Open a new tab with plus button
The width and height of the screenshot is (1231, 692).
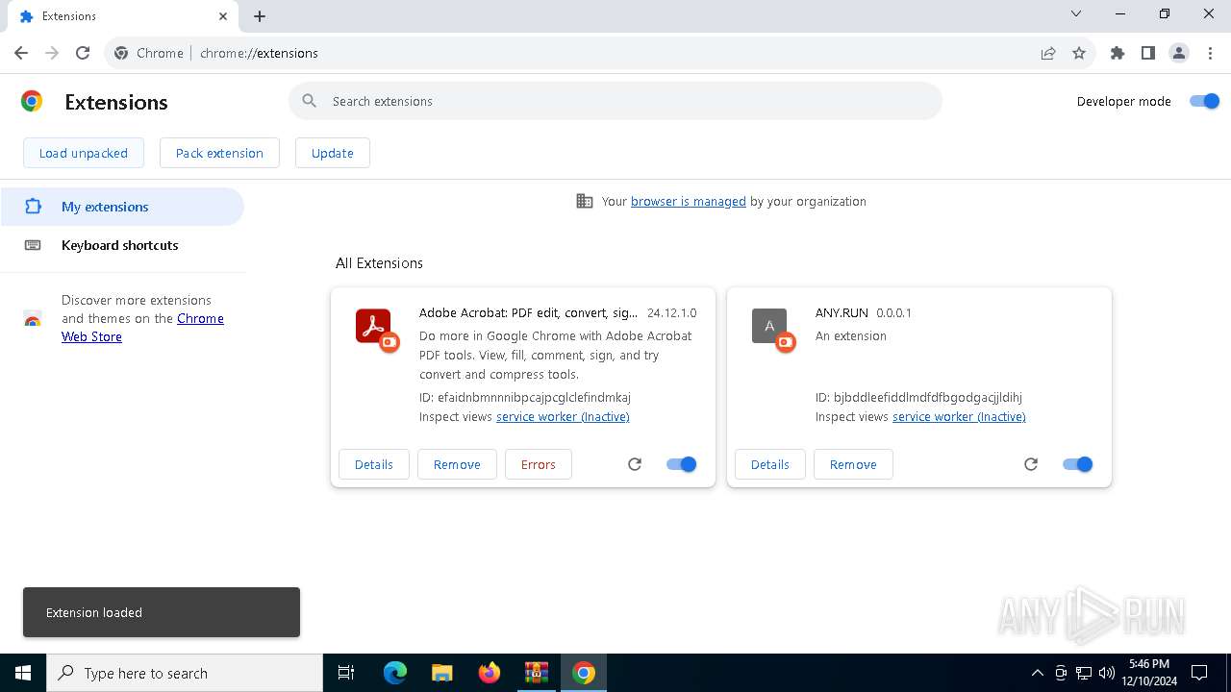[260, 16]
